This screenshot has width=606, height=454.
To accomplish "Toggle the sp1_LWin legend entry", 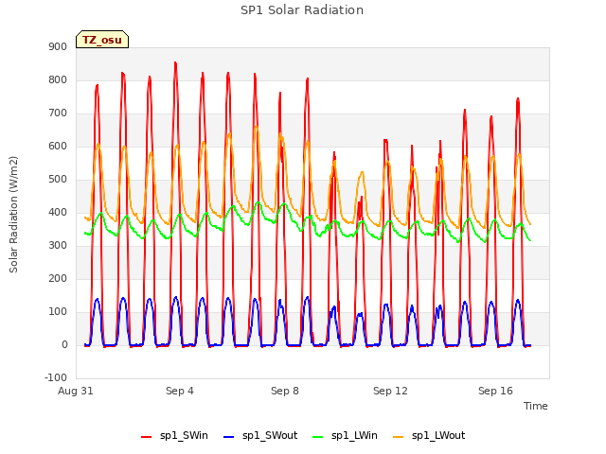I will 345,436.
